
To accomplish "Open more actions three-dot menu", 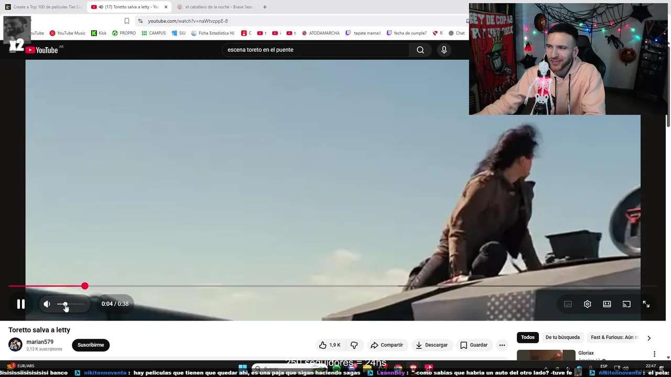I will tap(502, 345).
